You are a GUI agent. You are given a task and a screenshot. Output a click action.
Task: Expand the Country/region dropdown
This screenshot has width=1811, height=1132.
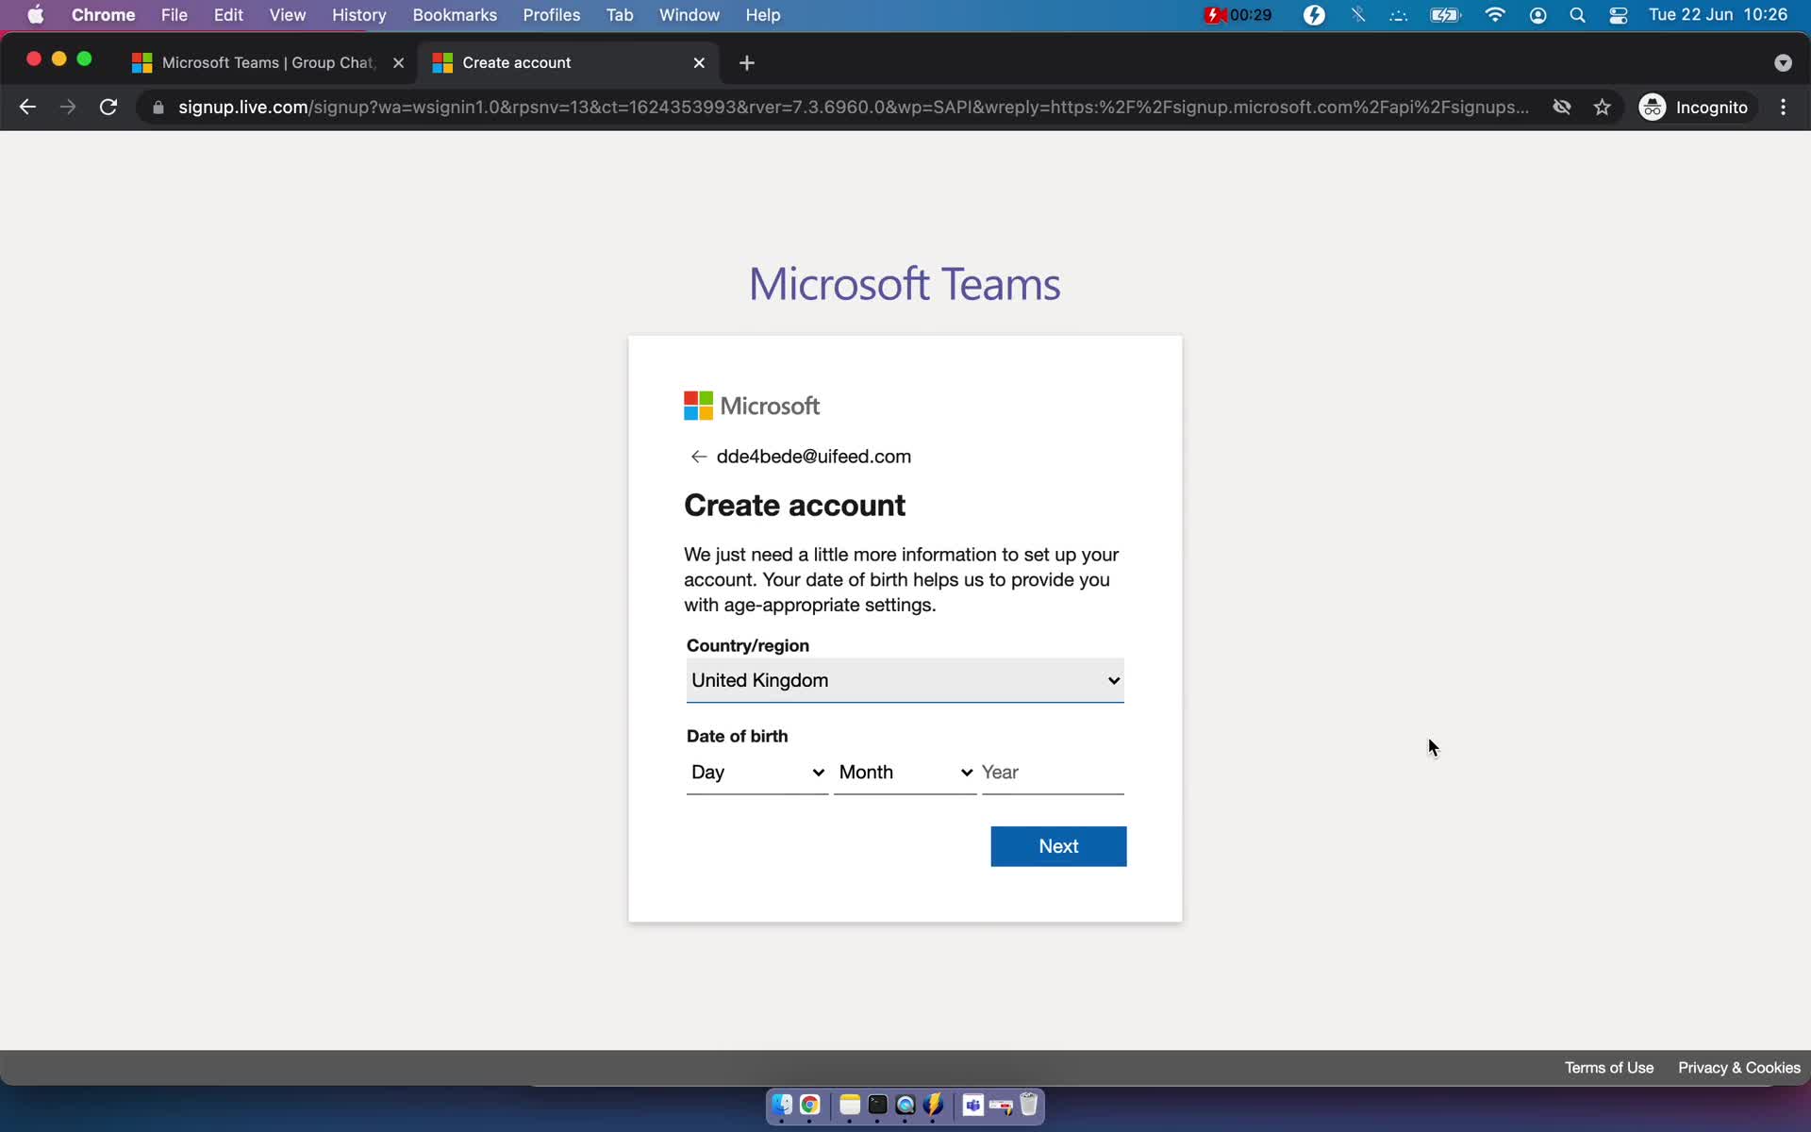[904, 679]
